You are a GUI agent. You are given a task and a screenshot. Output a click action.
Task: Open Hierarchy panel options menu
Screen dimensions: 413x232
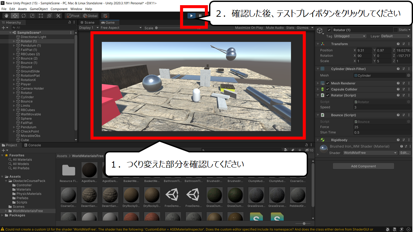(x=74, y=23)
